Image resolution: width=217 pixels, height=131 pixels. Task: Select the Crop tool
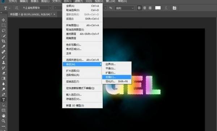pyautogui.click(x=4, y=41)
